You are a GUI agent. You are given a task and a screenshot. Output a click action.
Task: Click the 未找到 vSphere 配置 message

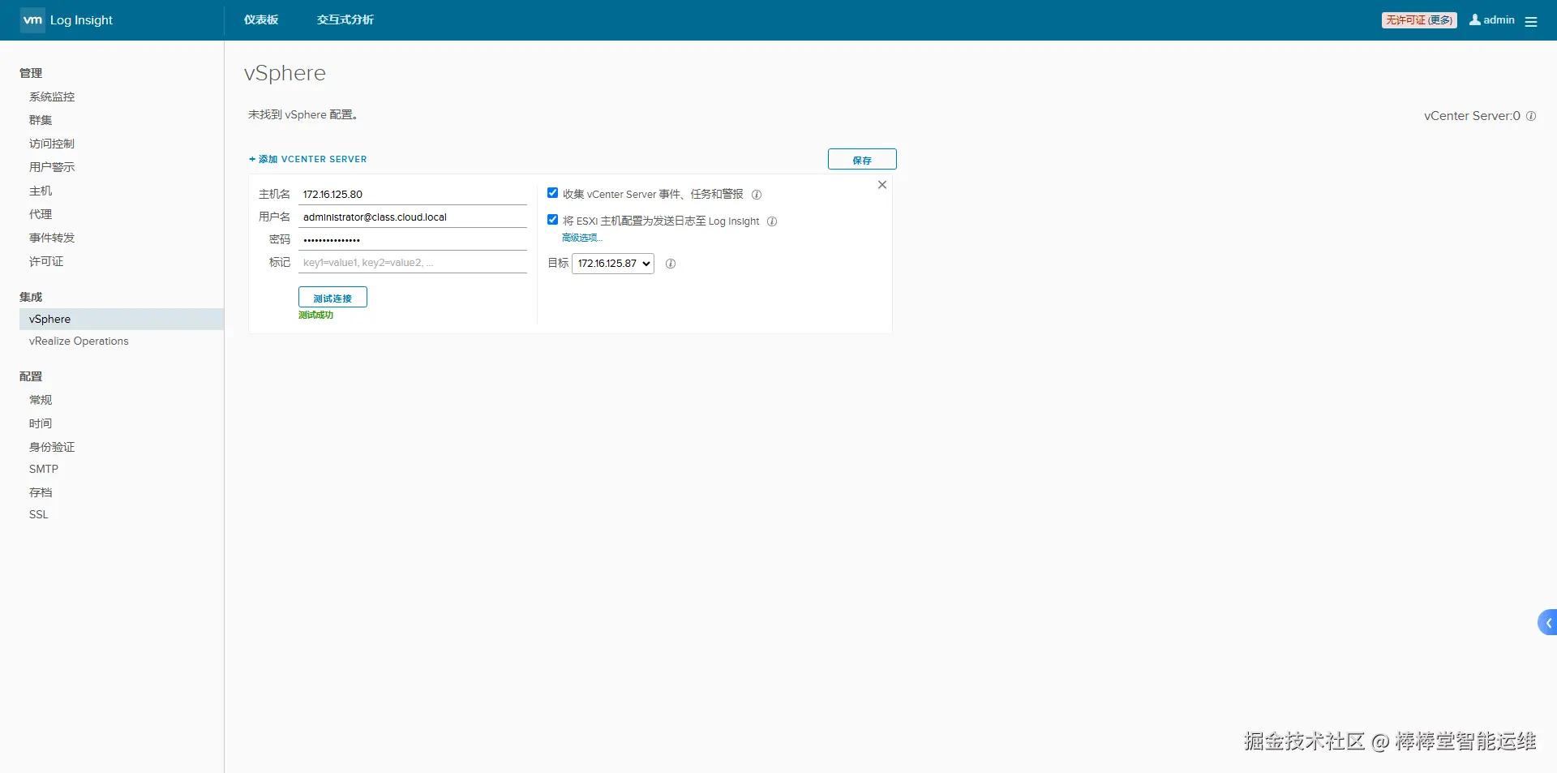point(303,115)
